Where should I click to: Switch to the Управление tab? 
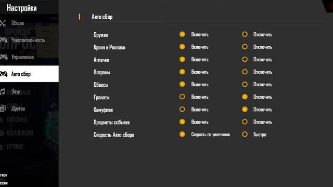pyautogui.click(x=29, y=57)
